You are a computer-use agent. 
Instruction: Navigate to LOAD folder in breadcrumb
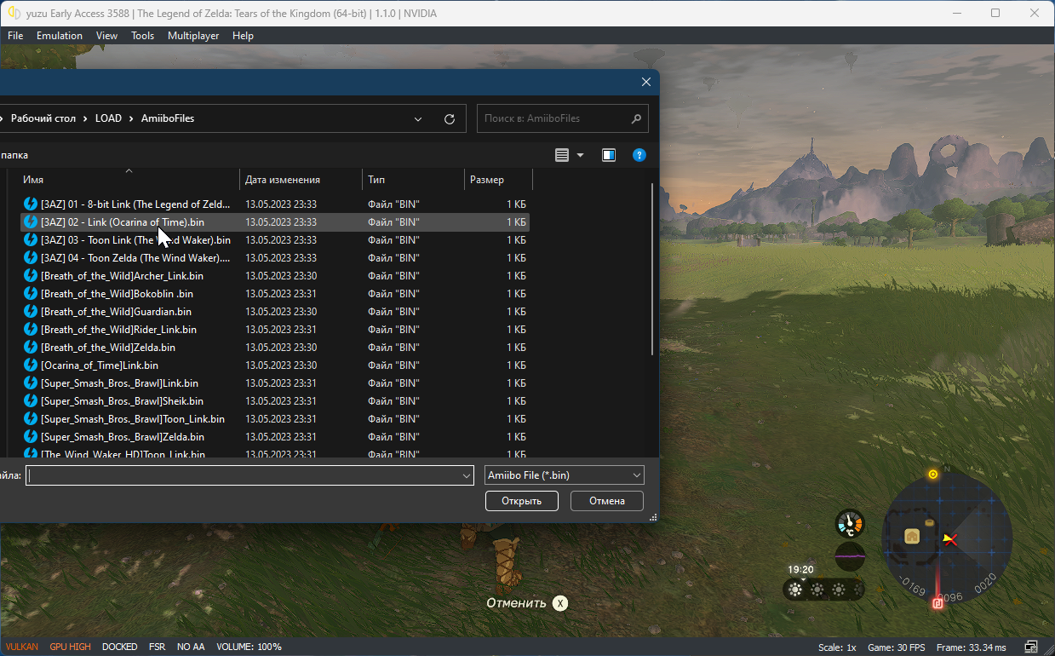[x=108, y=118]
